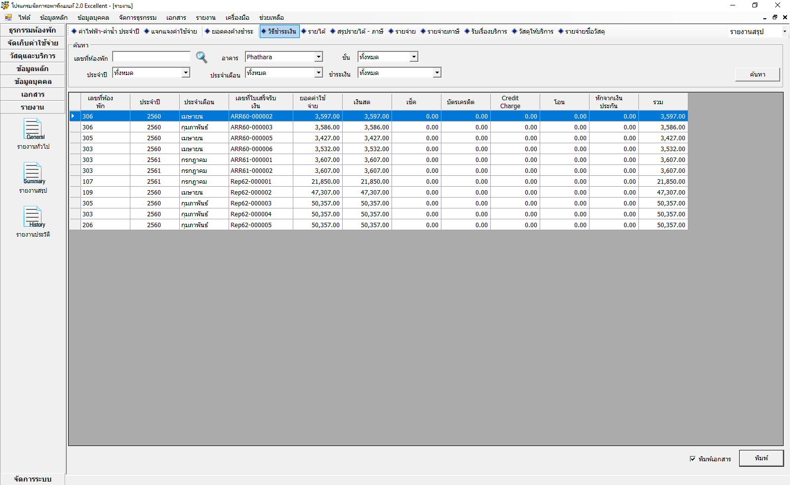Expand the ประจำเดือน month dropdown
Viewport: 790px width, 485px height.
[318, 73]
